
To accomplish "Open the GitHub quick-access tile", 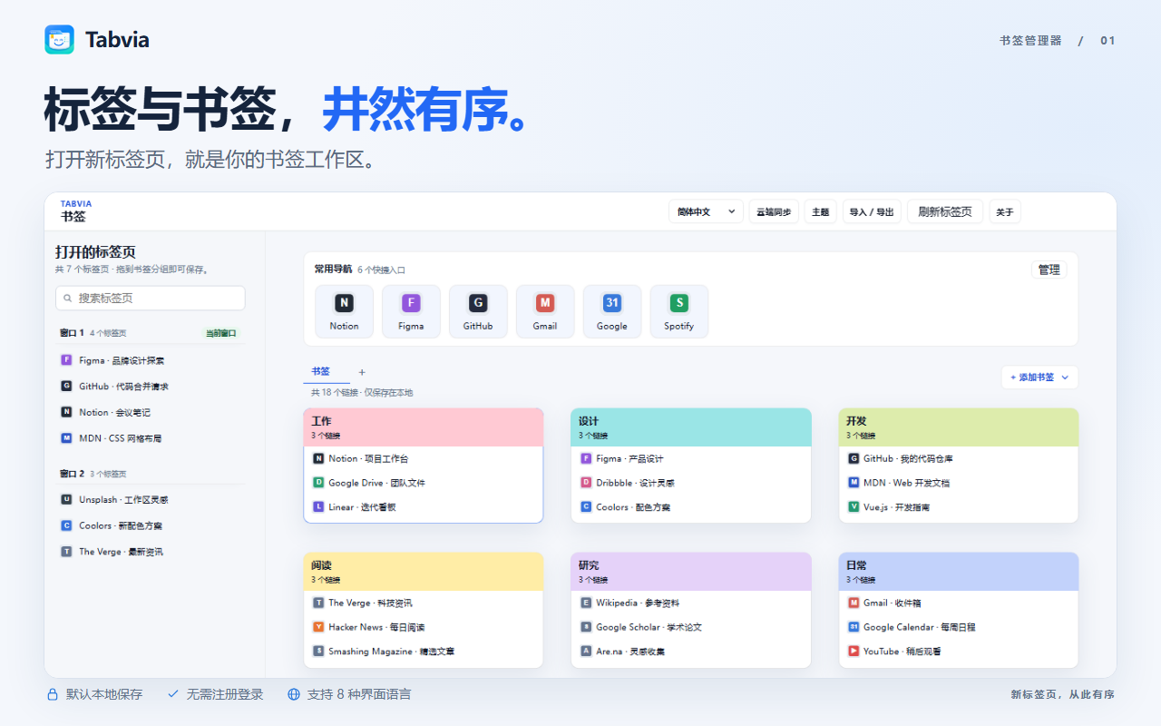I will pyautogui.click(x=478, y=311).
